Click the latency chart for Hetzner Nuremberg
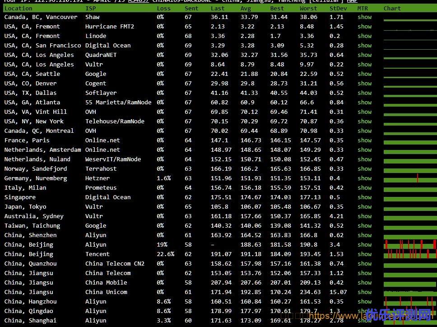Image resolution: width=437 pixels, height=327 pixels. click(x=409, y=178)
